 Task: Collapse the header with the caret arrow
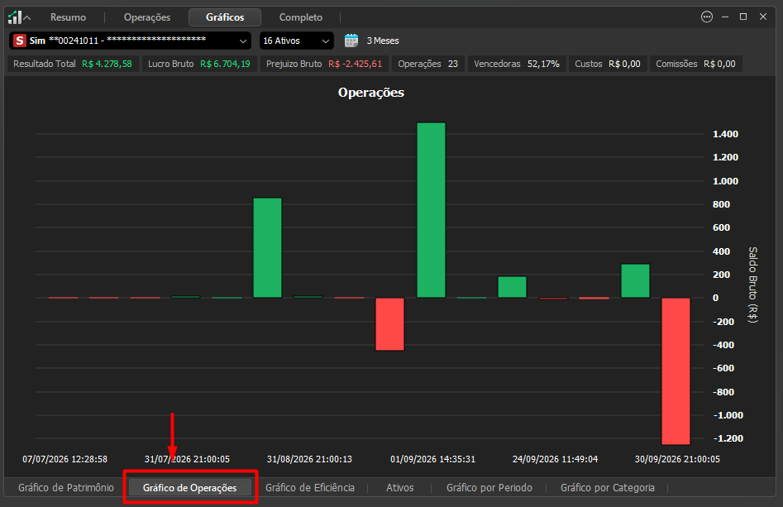tap(27, 17)
